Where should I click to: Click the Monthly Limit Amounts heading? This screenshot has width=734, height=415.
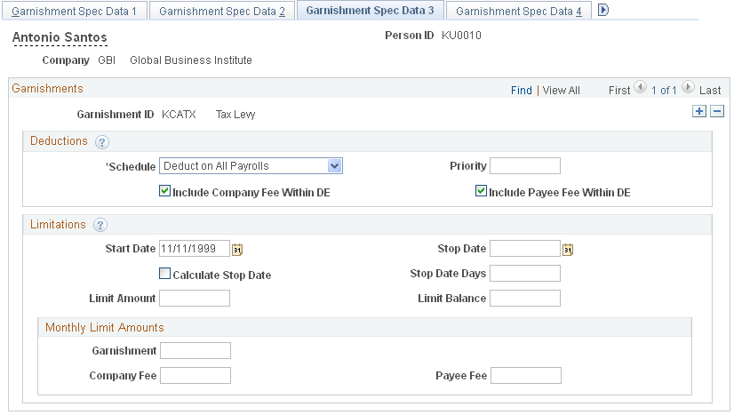104,328
